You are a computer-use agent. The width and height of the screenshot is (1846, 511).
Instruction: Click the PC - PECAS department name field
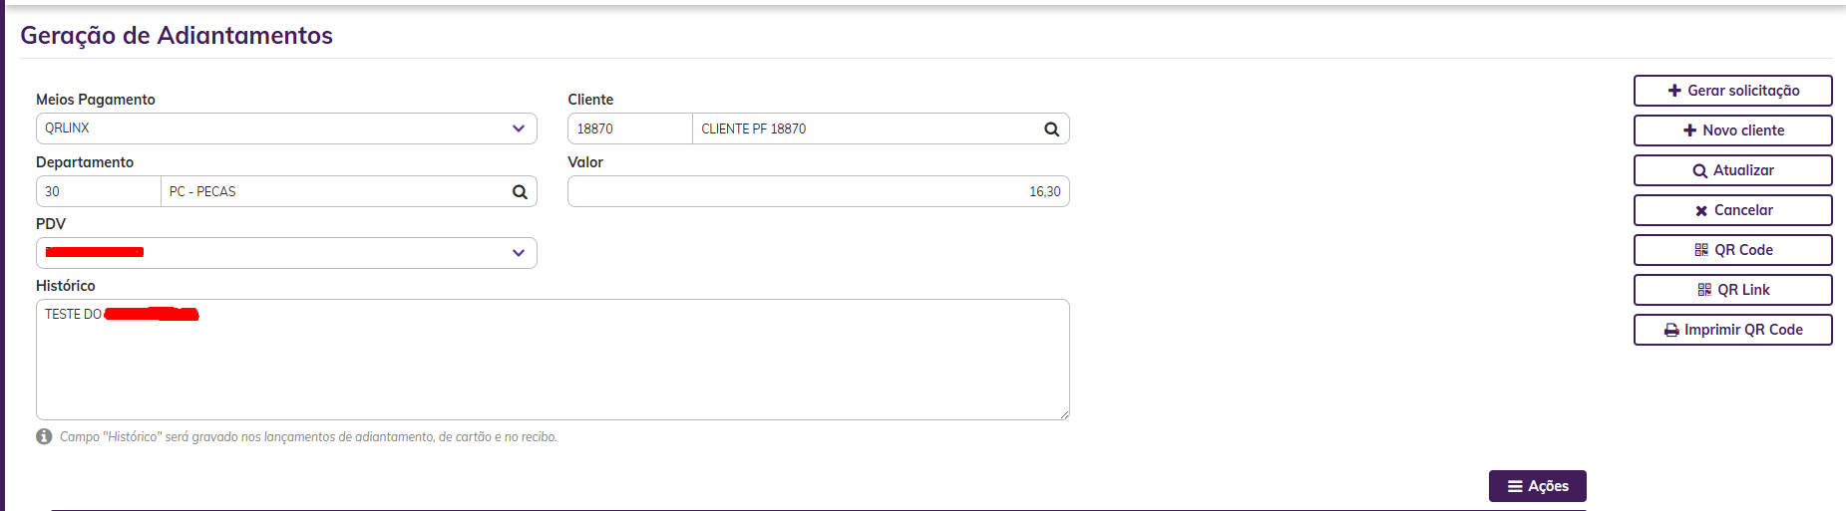click(x=334, y=191)
